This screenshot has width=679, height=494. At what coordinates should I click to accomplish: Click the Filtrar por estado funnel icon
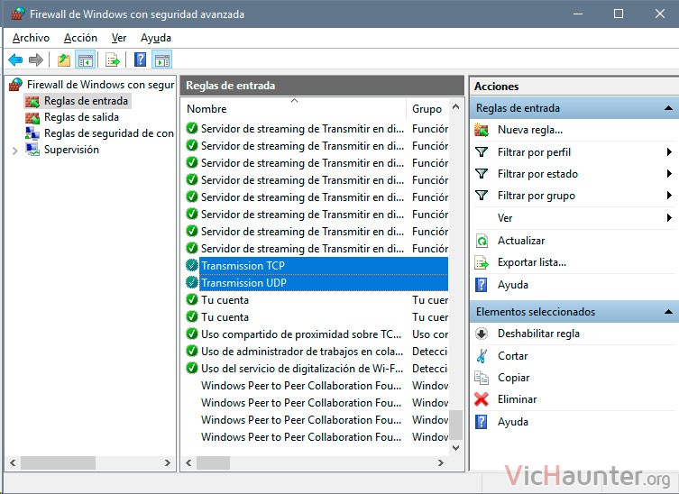(482, 174)
